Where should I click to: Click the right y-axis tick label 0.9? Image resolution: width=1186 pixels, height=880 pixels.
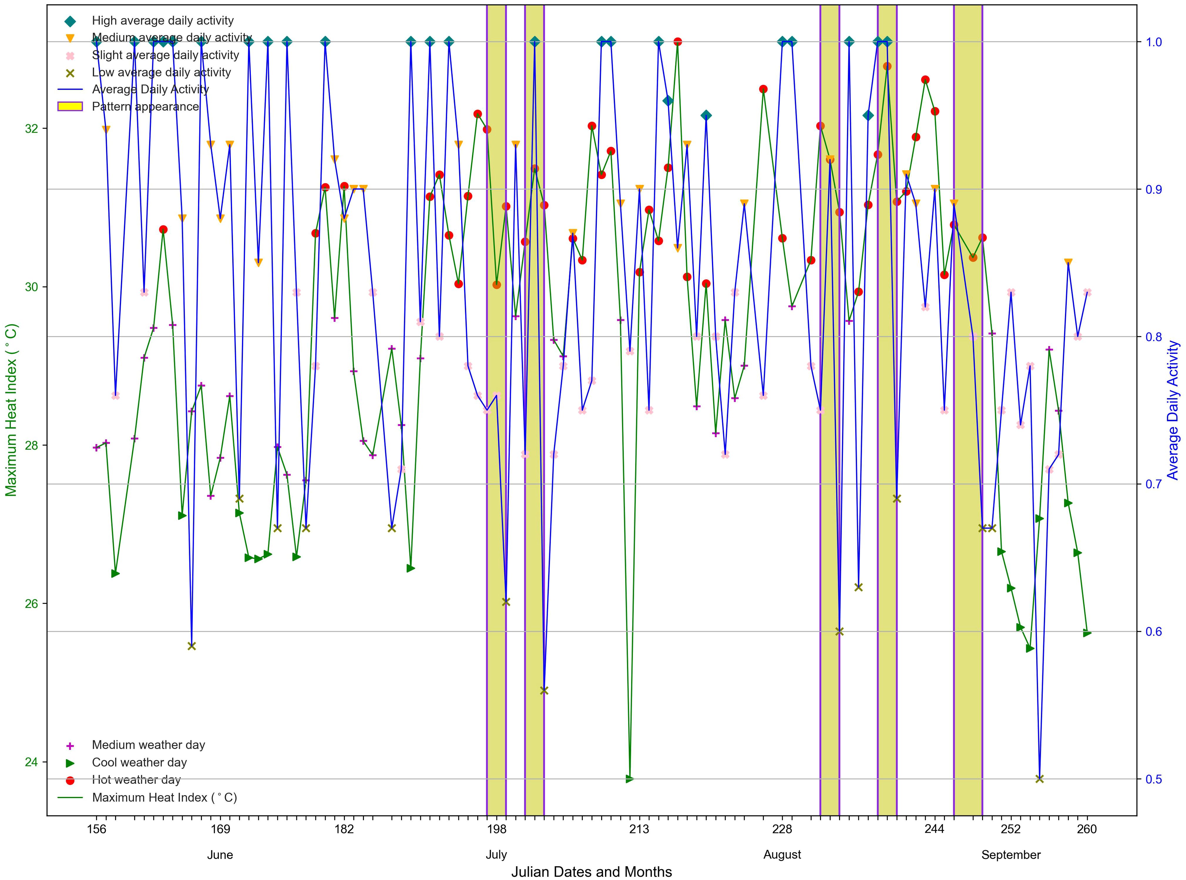point(1154,190)
